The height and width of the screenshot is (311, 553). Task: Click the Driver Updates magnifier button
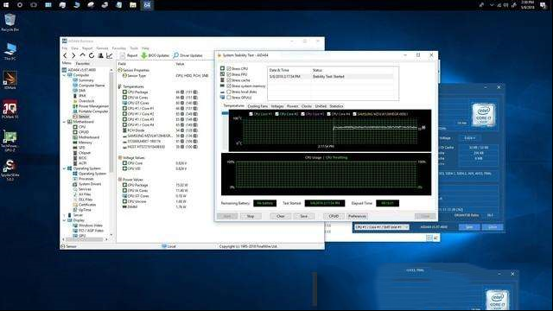188,55
